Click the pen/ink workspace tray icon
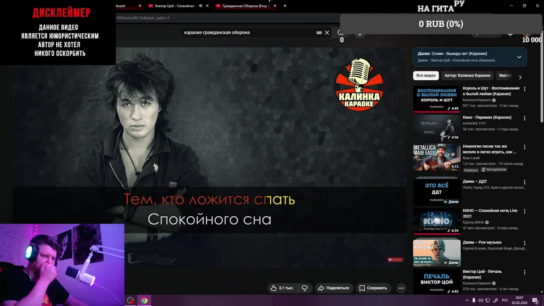The width and height of the screenshot is (544, 306). click(x=495, y=300)
